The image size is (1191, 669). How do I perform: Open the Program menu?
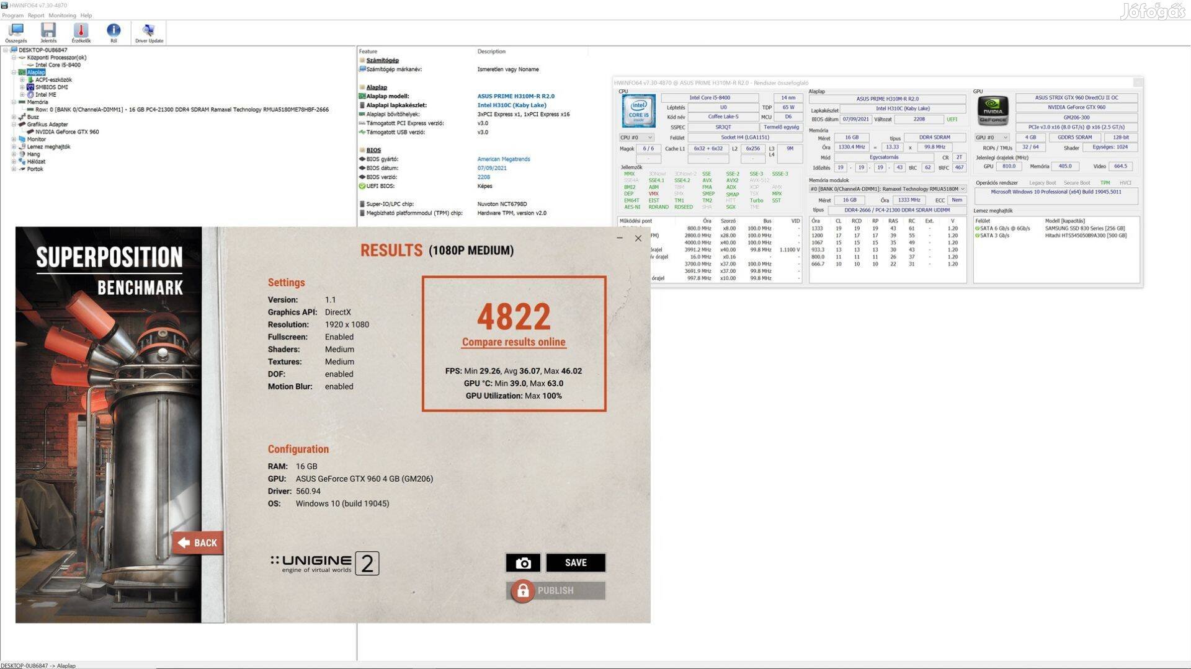click(12, 16)
